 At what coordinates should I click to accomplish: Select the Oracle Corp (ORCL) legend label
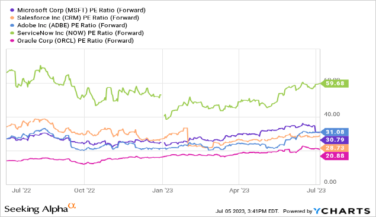[75, 41]
